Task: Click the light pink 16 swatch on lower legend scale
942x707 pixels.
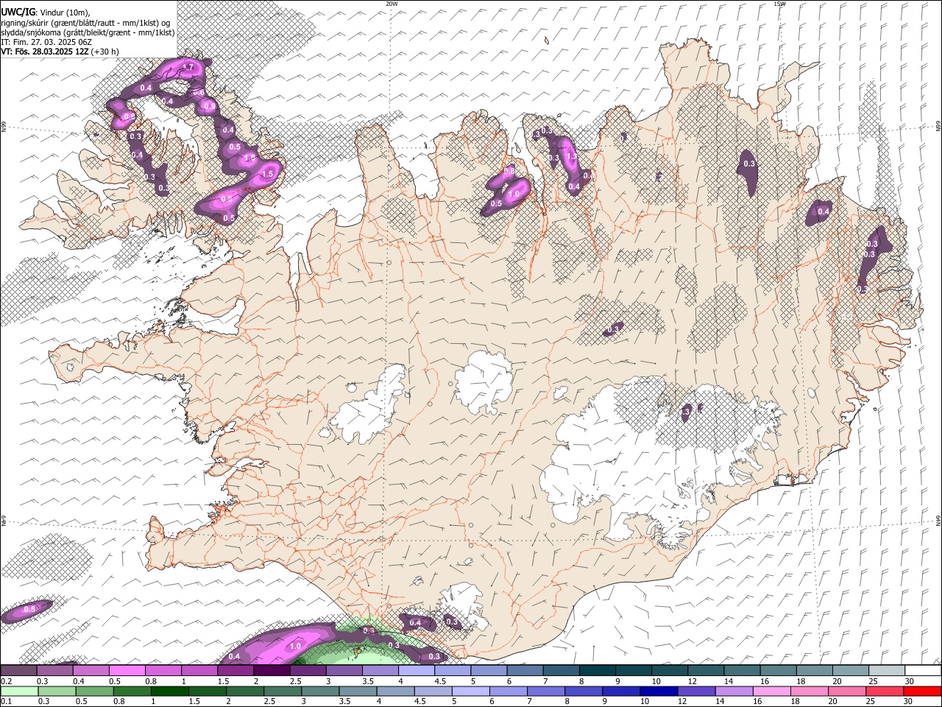Action: [771, 692]
